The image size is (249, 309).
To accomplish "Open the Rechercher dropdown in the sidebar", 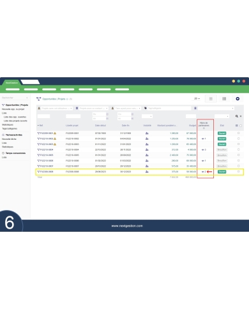I will pos(15,98).
